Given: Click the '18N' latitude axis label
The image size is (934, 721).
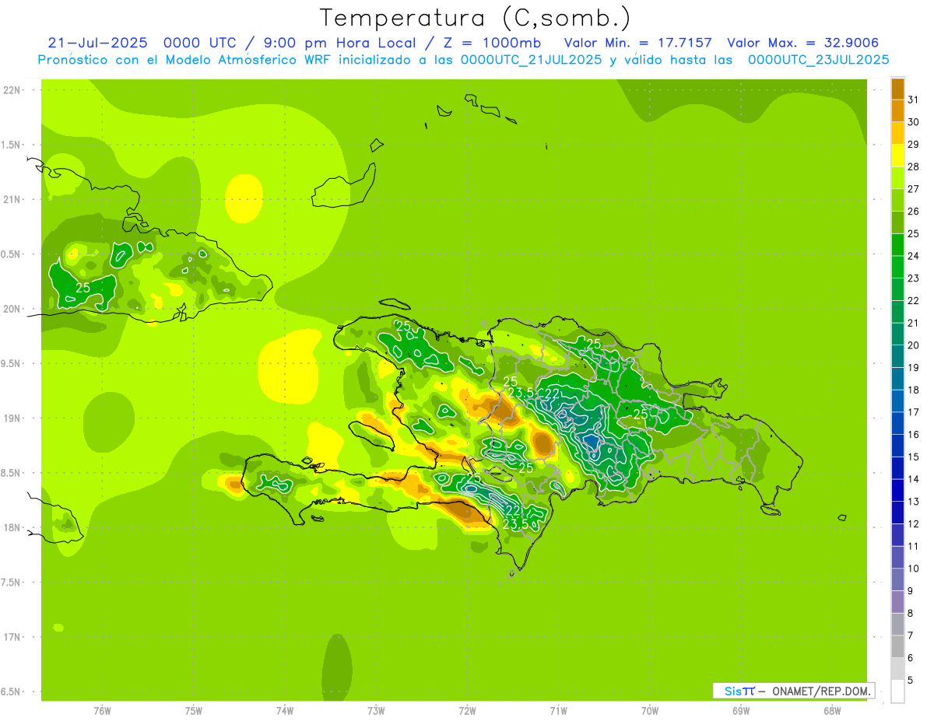Looking at the screenshot, I should tap(12, 528).
